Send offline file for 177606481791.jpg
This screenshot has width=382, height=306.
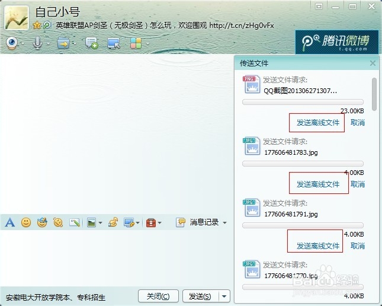pyautogui.click(x=318, y=246)
